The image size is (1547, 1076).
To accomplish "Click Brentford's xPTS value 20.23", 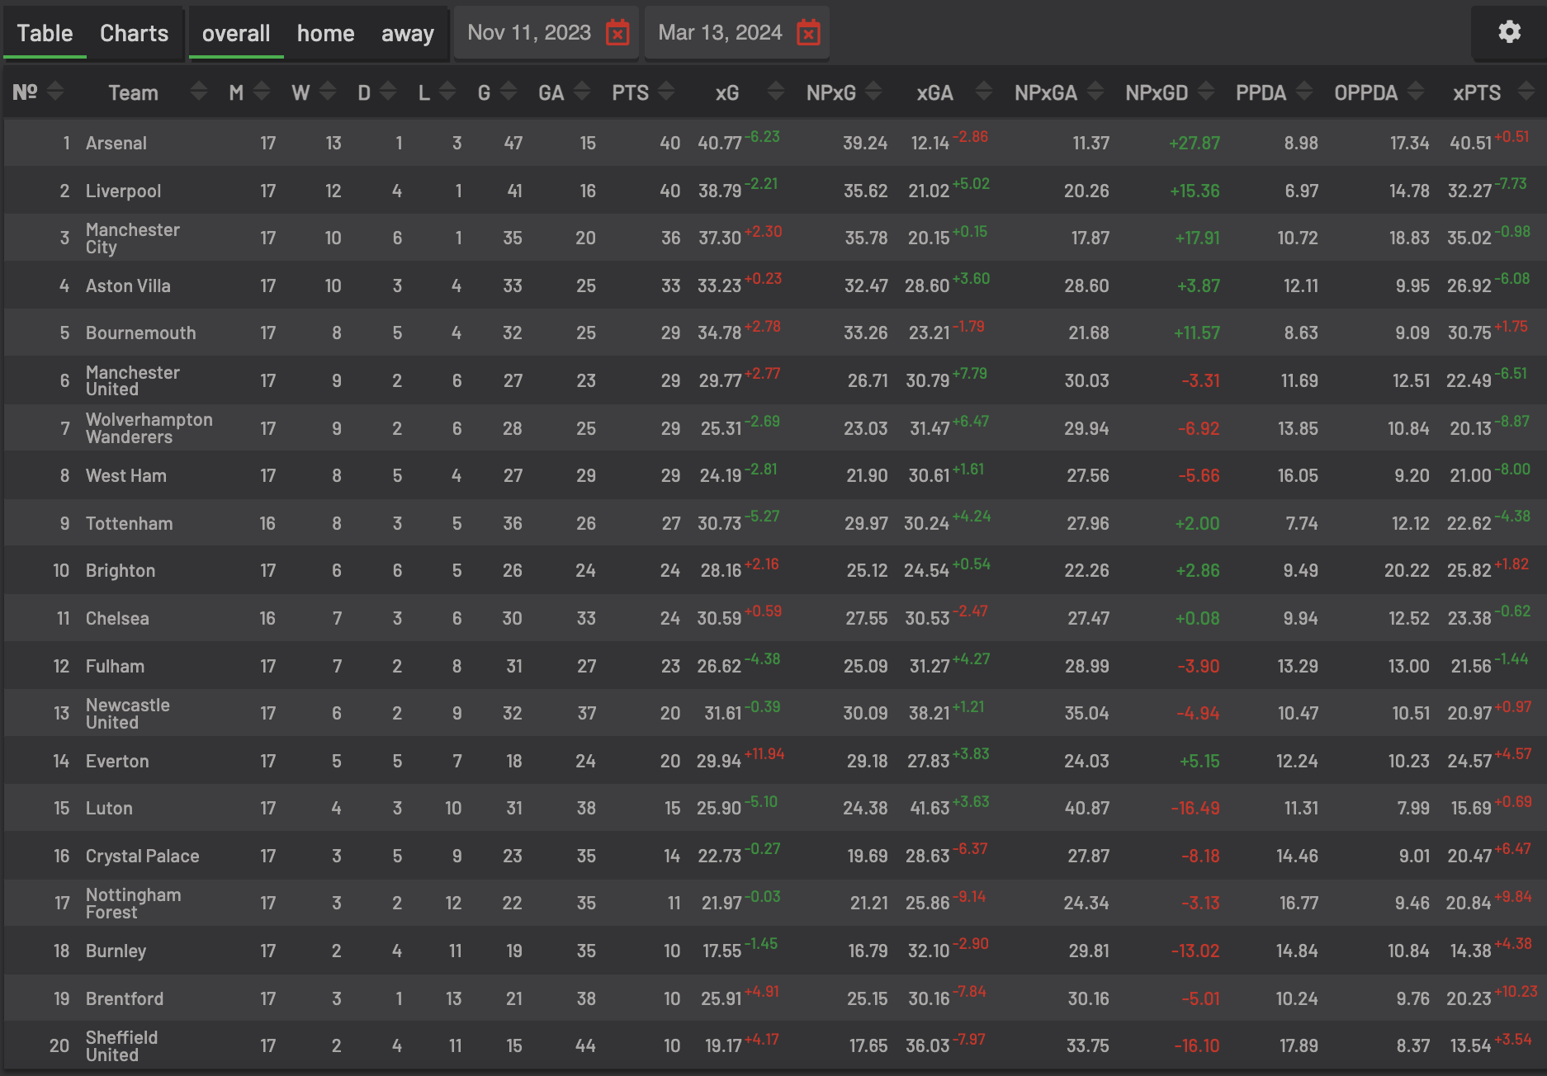I will click(1469, 998).
